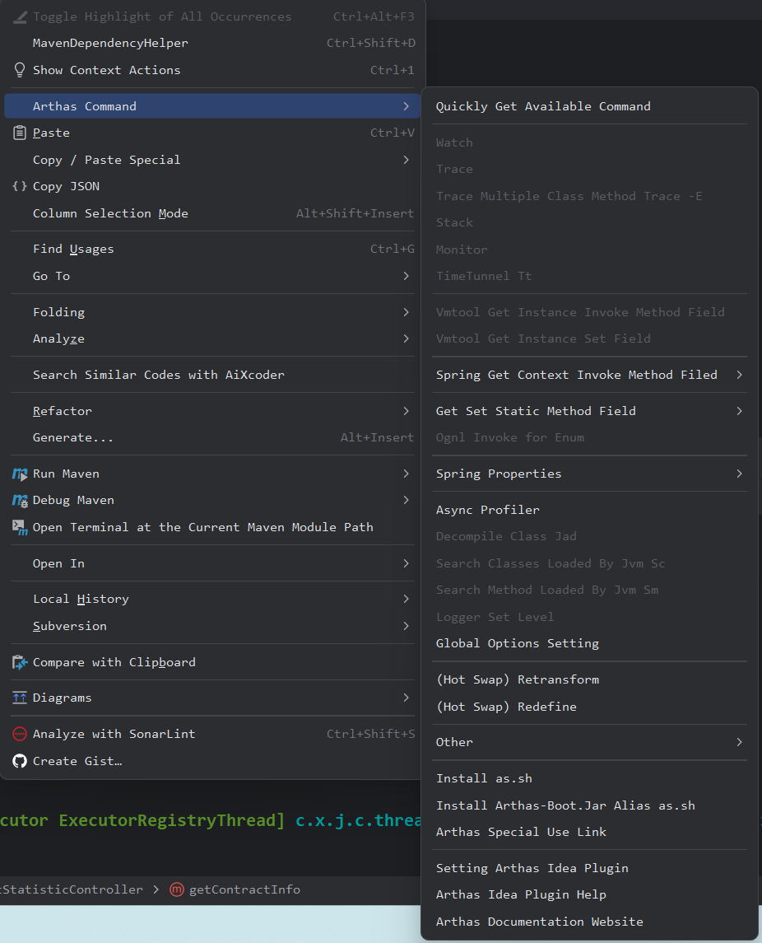Viewport: 762px width, 943px height.
Task: Choose Paste from the context menu
Action: [x=212, y=133]
